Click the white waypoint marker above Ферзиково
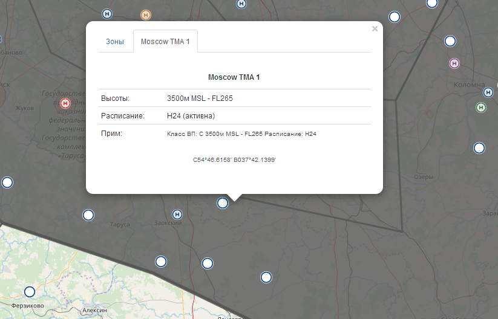498x319 pixels. 30,292
